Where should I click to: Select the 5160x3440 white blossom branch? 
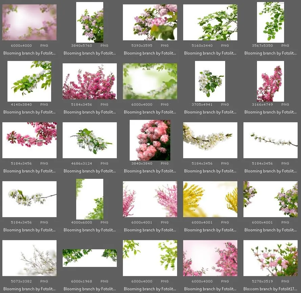click(x=210, y=22)
